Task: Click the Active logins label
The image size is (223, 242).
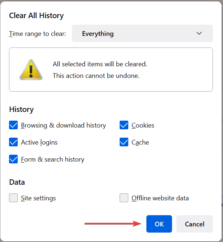Action: click(39, 142)
